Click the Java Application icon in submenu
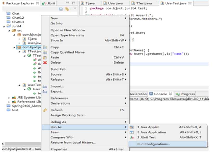Image resolution: width=218 pixels, height=155 pixels. (x=132, y=132)
